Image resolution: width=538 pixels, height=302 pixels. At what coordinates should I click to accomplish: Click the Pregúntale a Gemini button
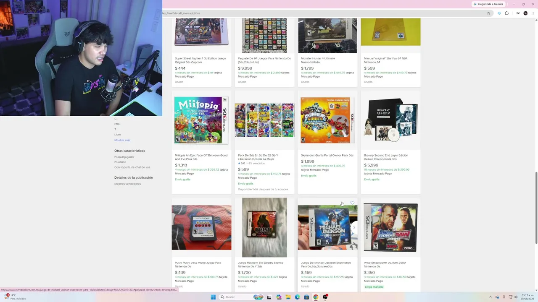(488, 4)
